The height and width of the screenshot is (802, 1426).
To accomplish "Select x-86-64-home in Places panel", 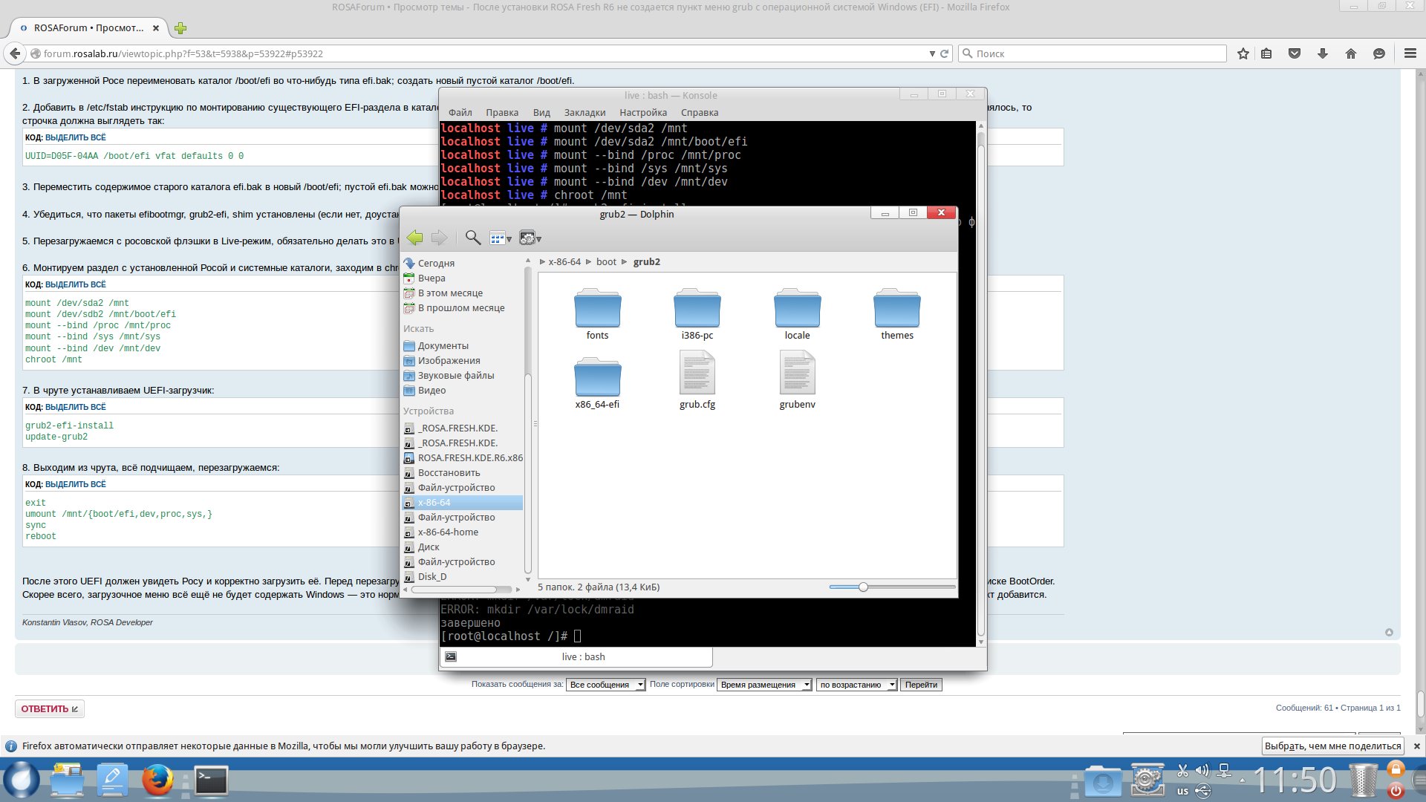I will click(448, 532).
